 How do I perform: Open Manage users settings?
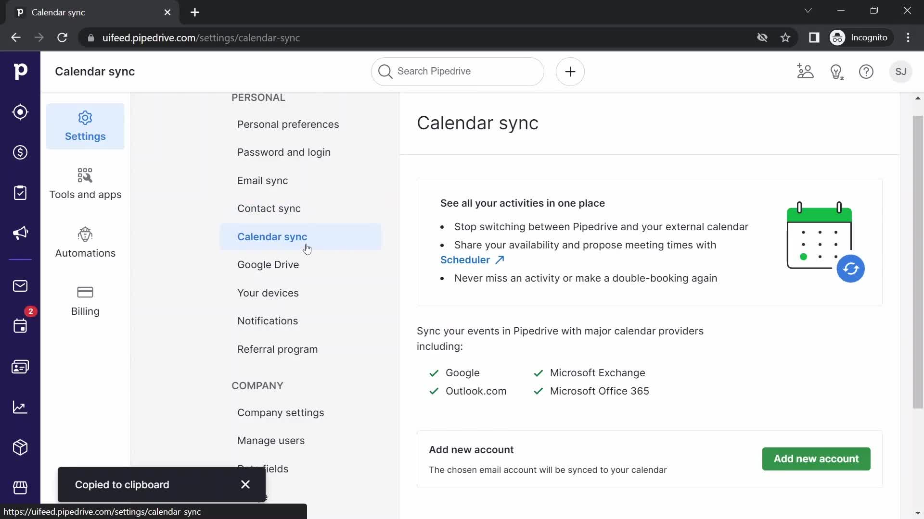tap(271, 440)
